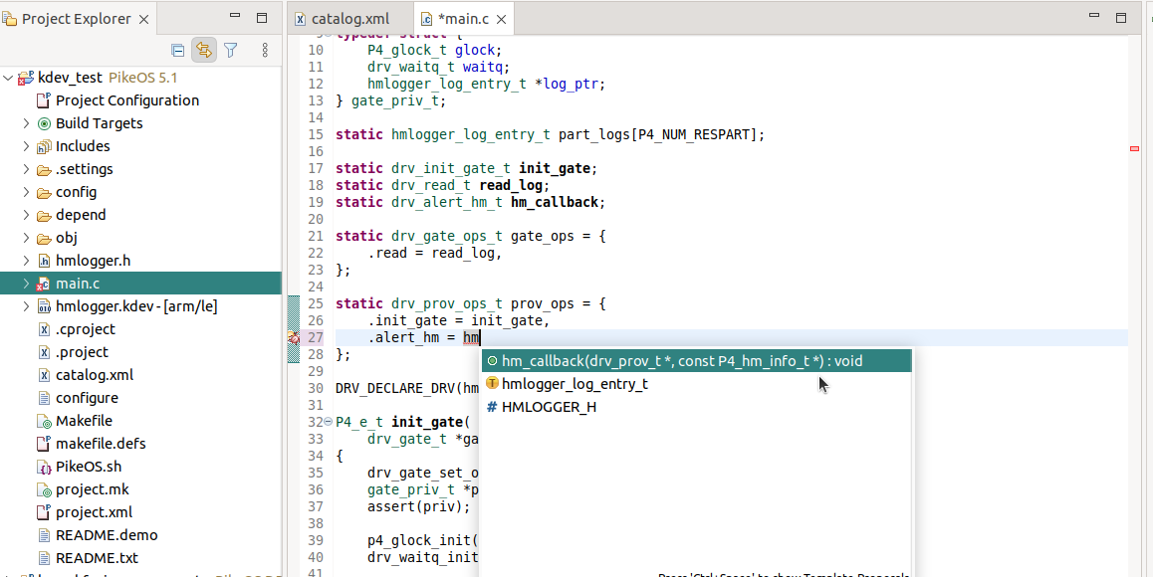Close the main.c editor tab
Viewport: 1153px width, 577px height.
coord(501,18)
